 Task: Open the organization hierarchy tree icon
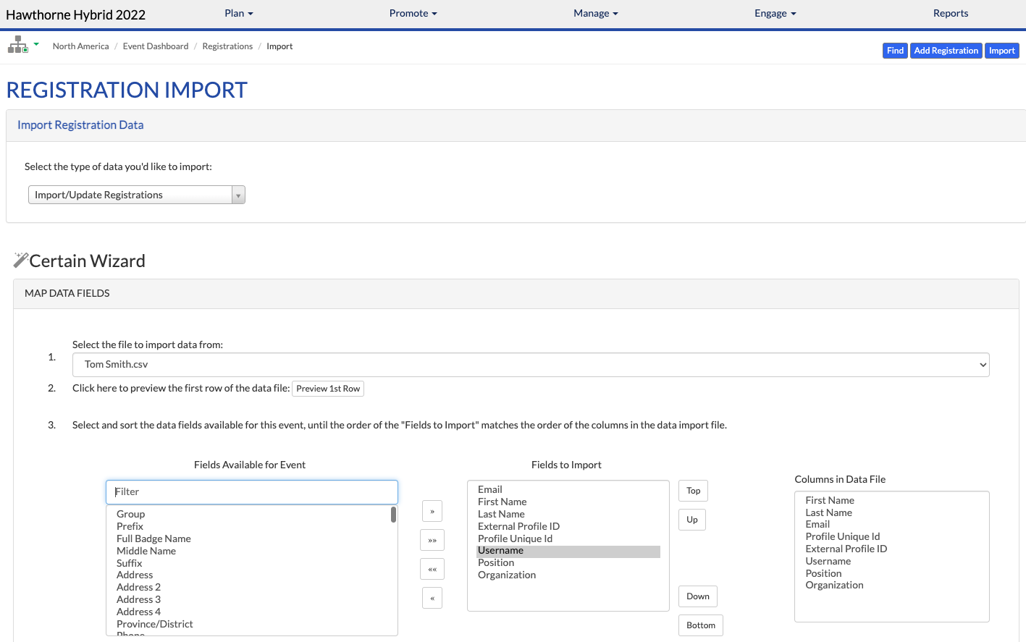pos(17,45)
